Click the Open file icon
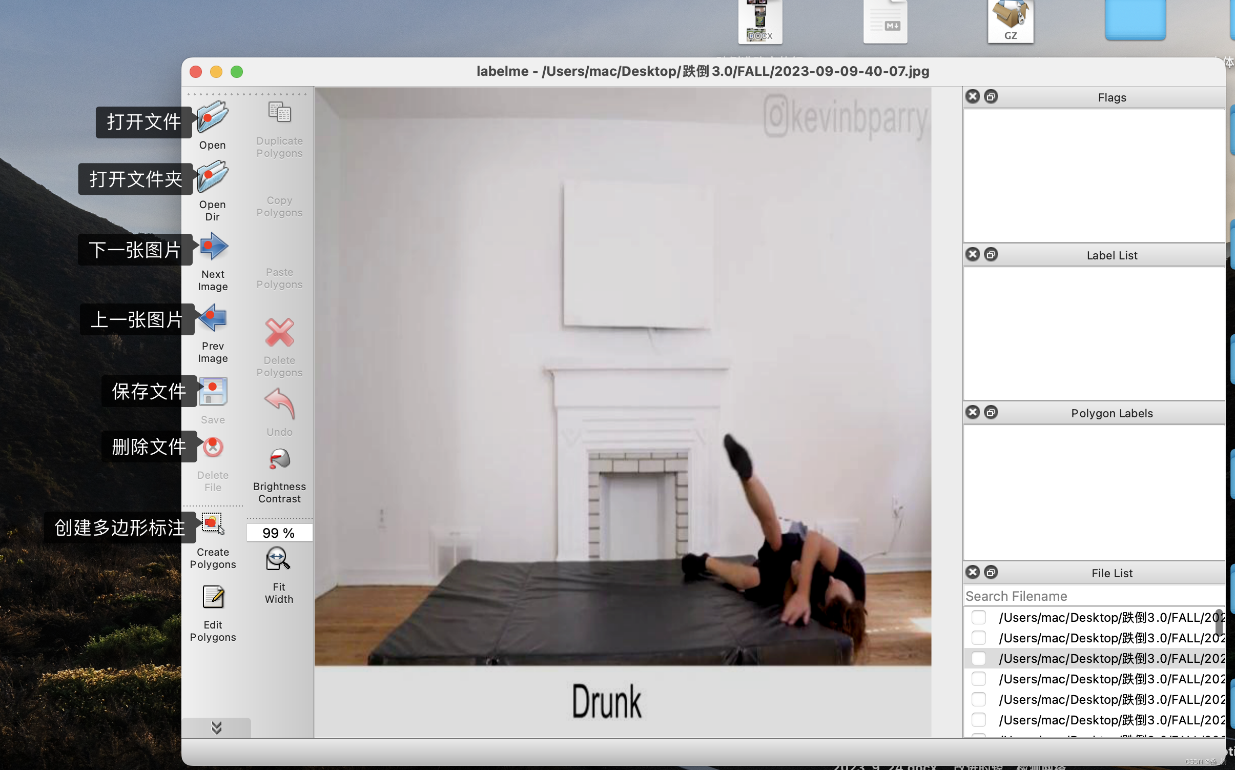 (x=213, y=117)
